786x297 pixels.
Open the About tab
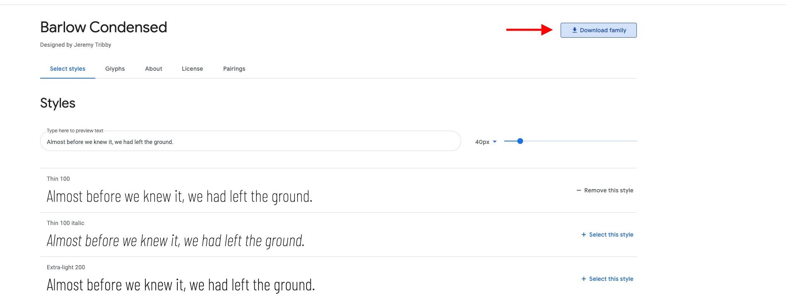154,69
